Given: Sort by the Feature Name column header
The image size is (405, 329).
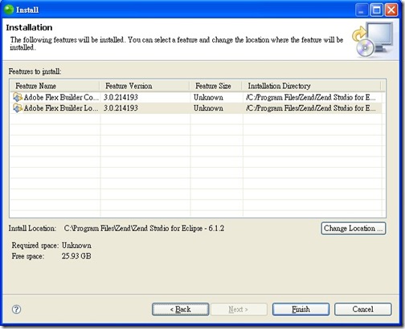Looking at the screenshot, I should click(55, 86).
